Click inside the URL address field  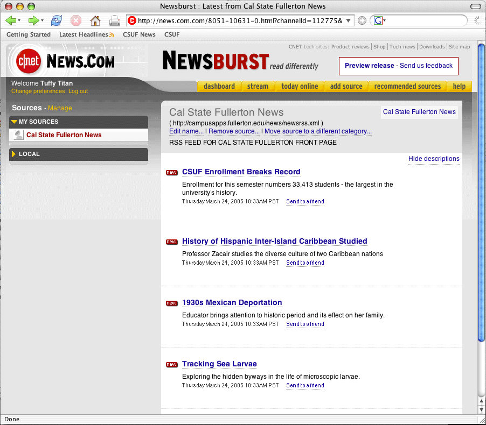240,21
